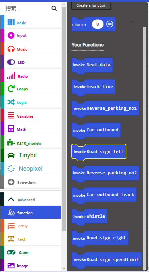Click the Game category label
The image size is (149, 272).
(24, 253)
